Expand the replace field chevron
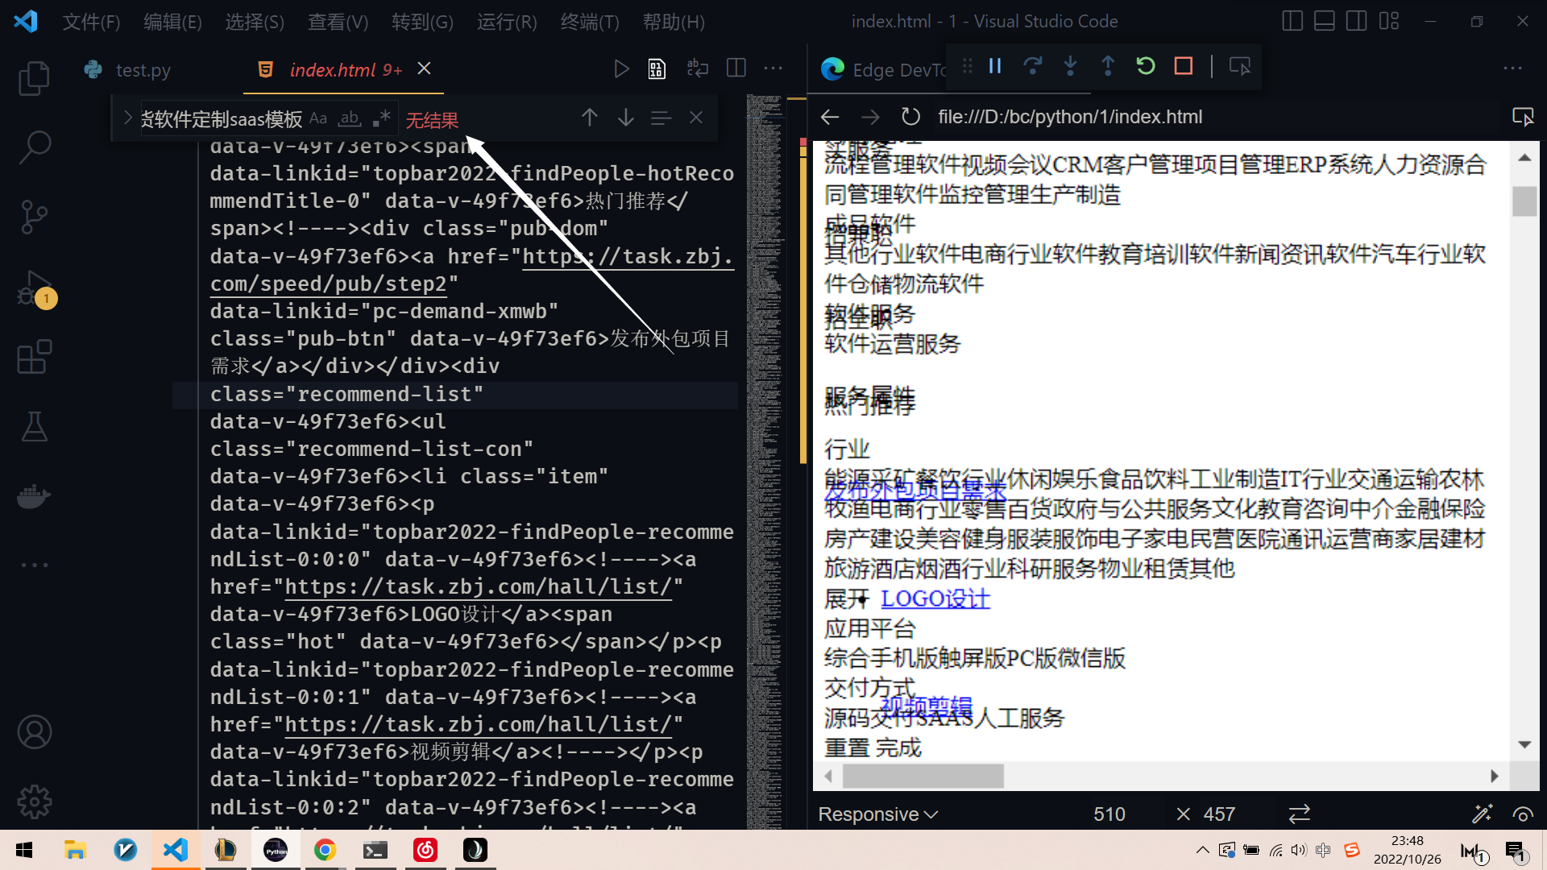 pos(127,118)
